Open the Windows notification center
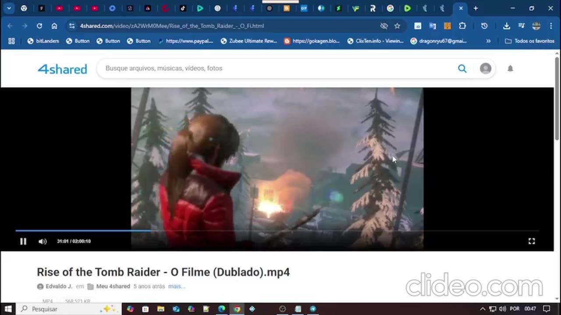 pos(546,309)
